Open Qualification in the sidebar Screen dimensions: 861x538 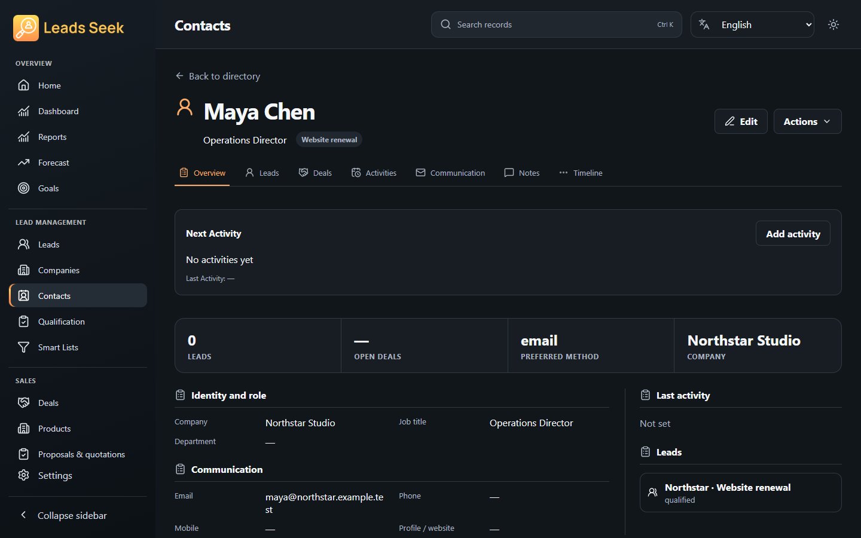(x=78, y=322)
